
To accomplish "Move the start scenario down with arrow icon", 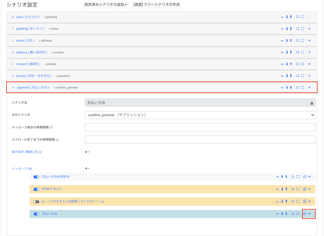I will (x=287, y=17).
